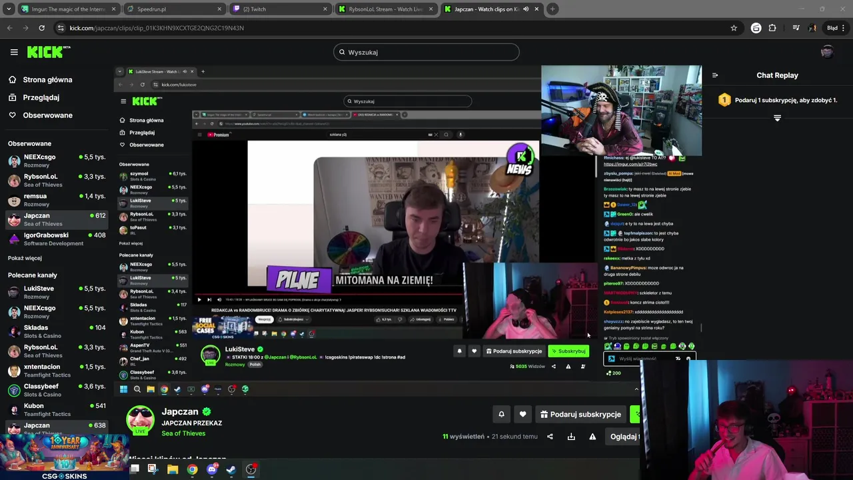853x480 pixels.
Task: Click the clip video player
Action: [407, 230]
